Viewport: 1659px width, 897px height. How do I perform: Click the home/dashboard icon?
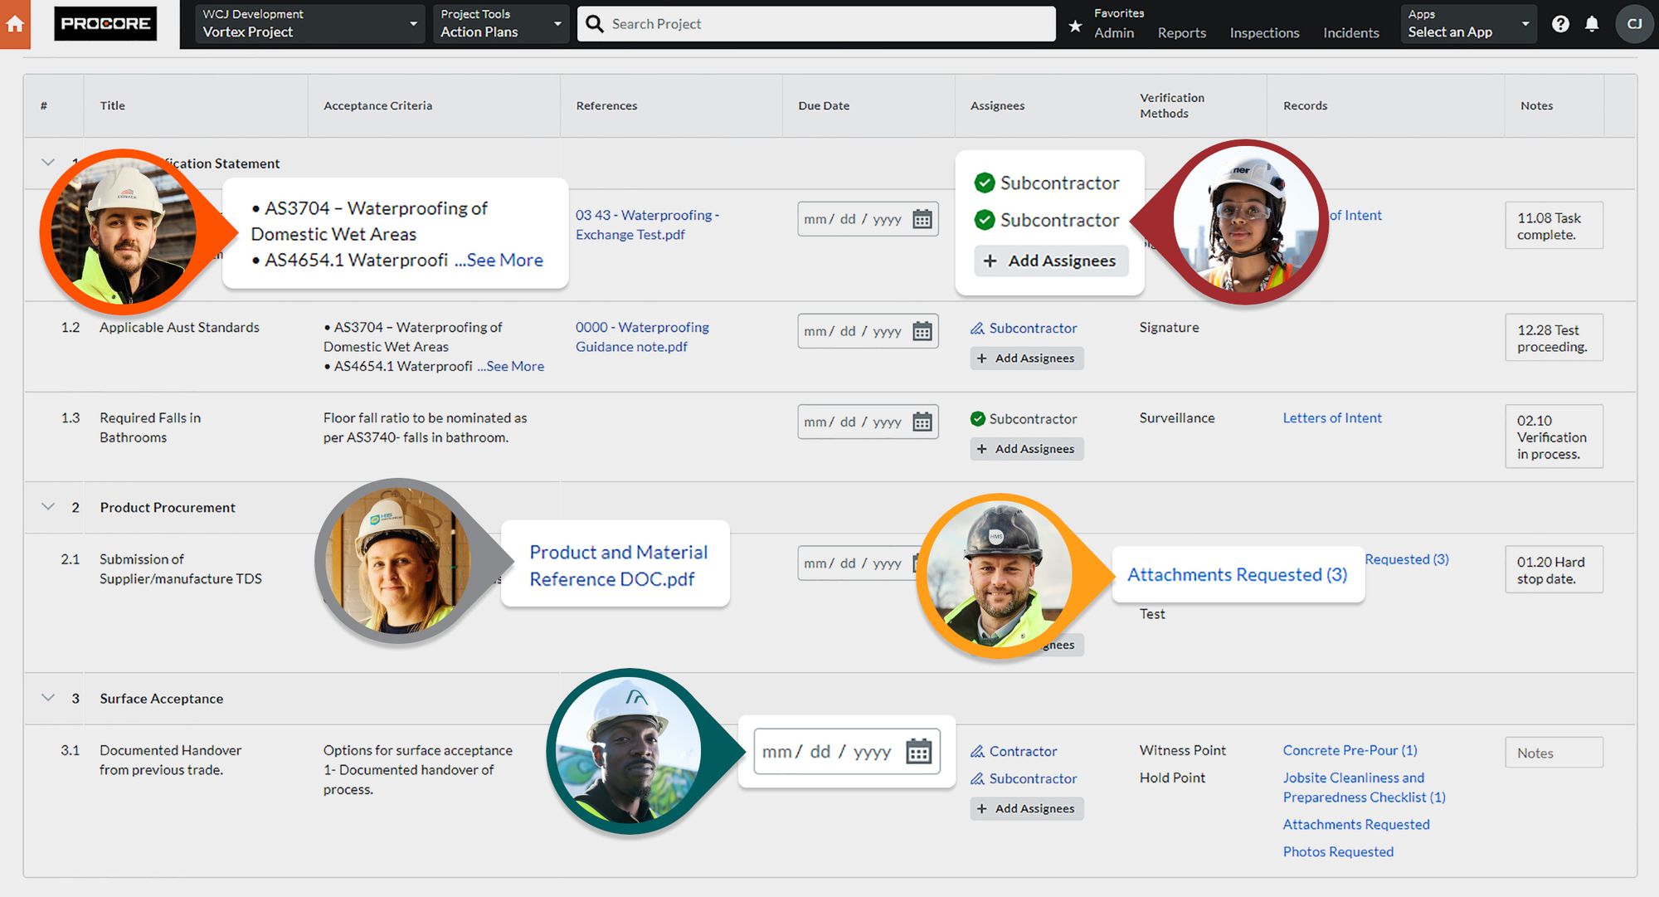point(21,23)
